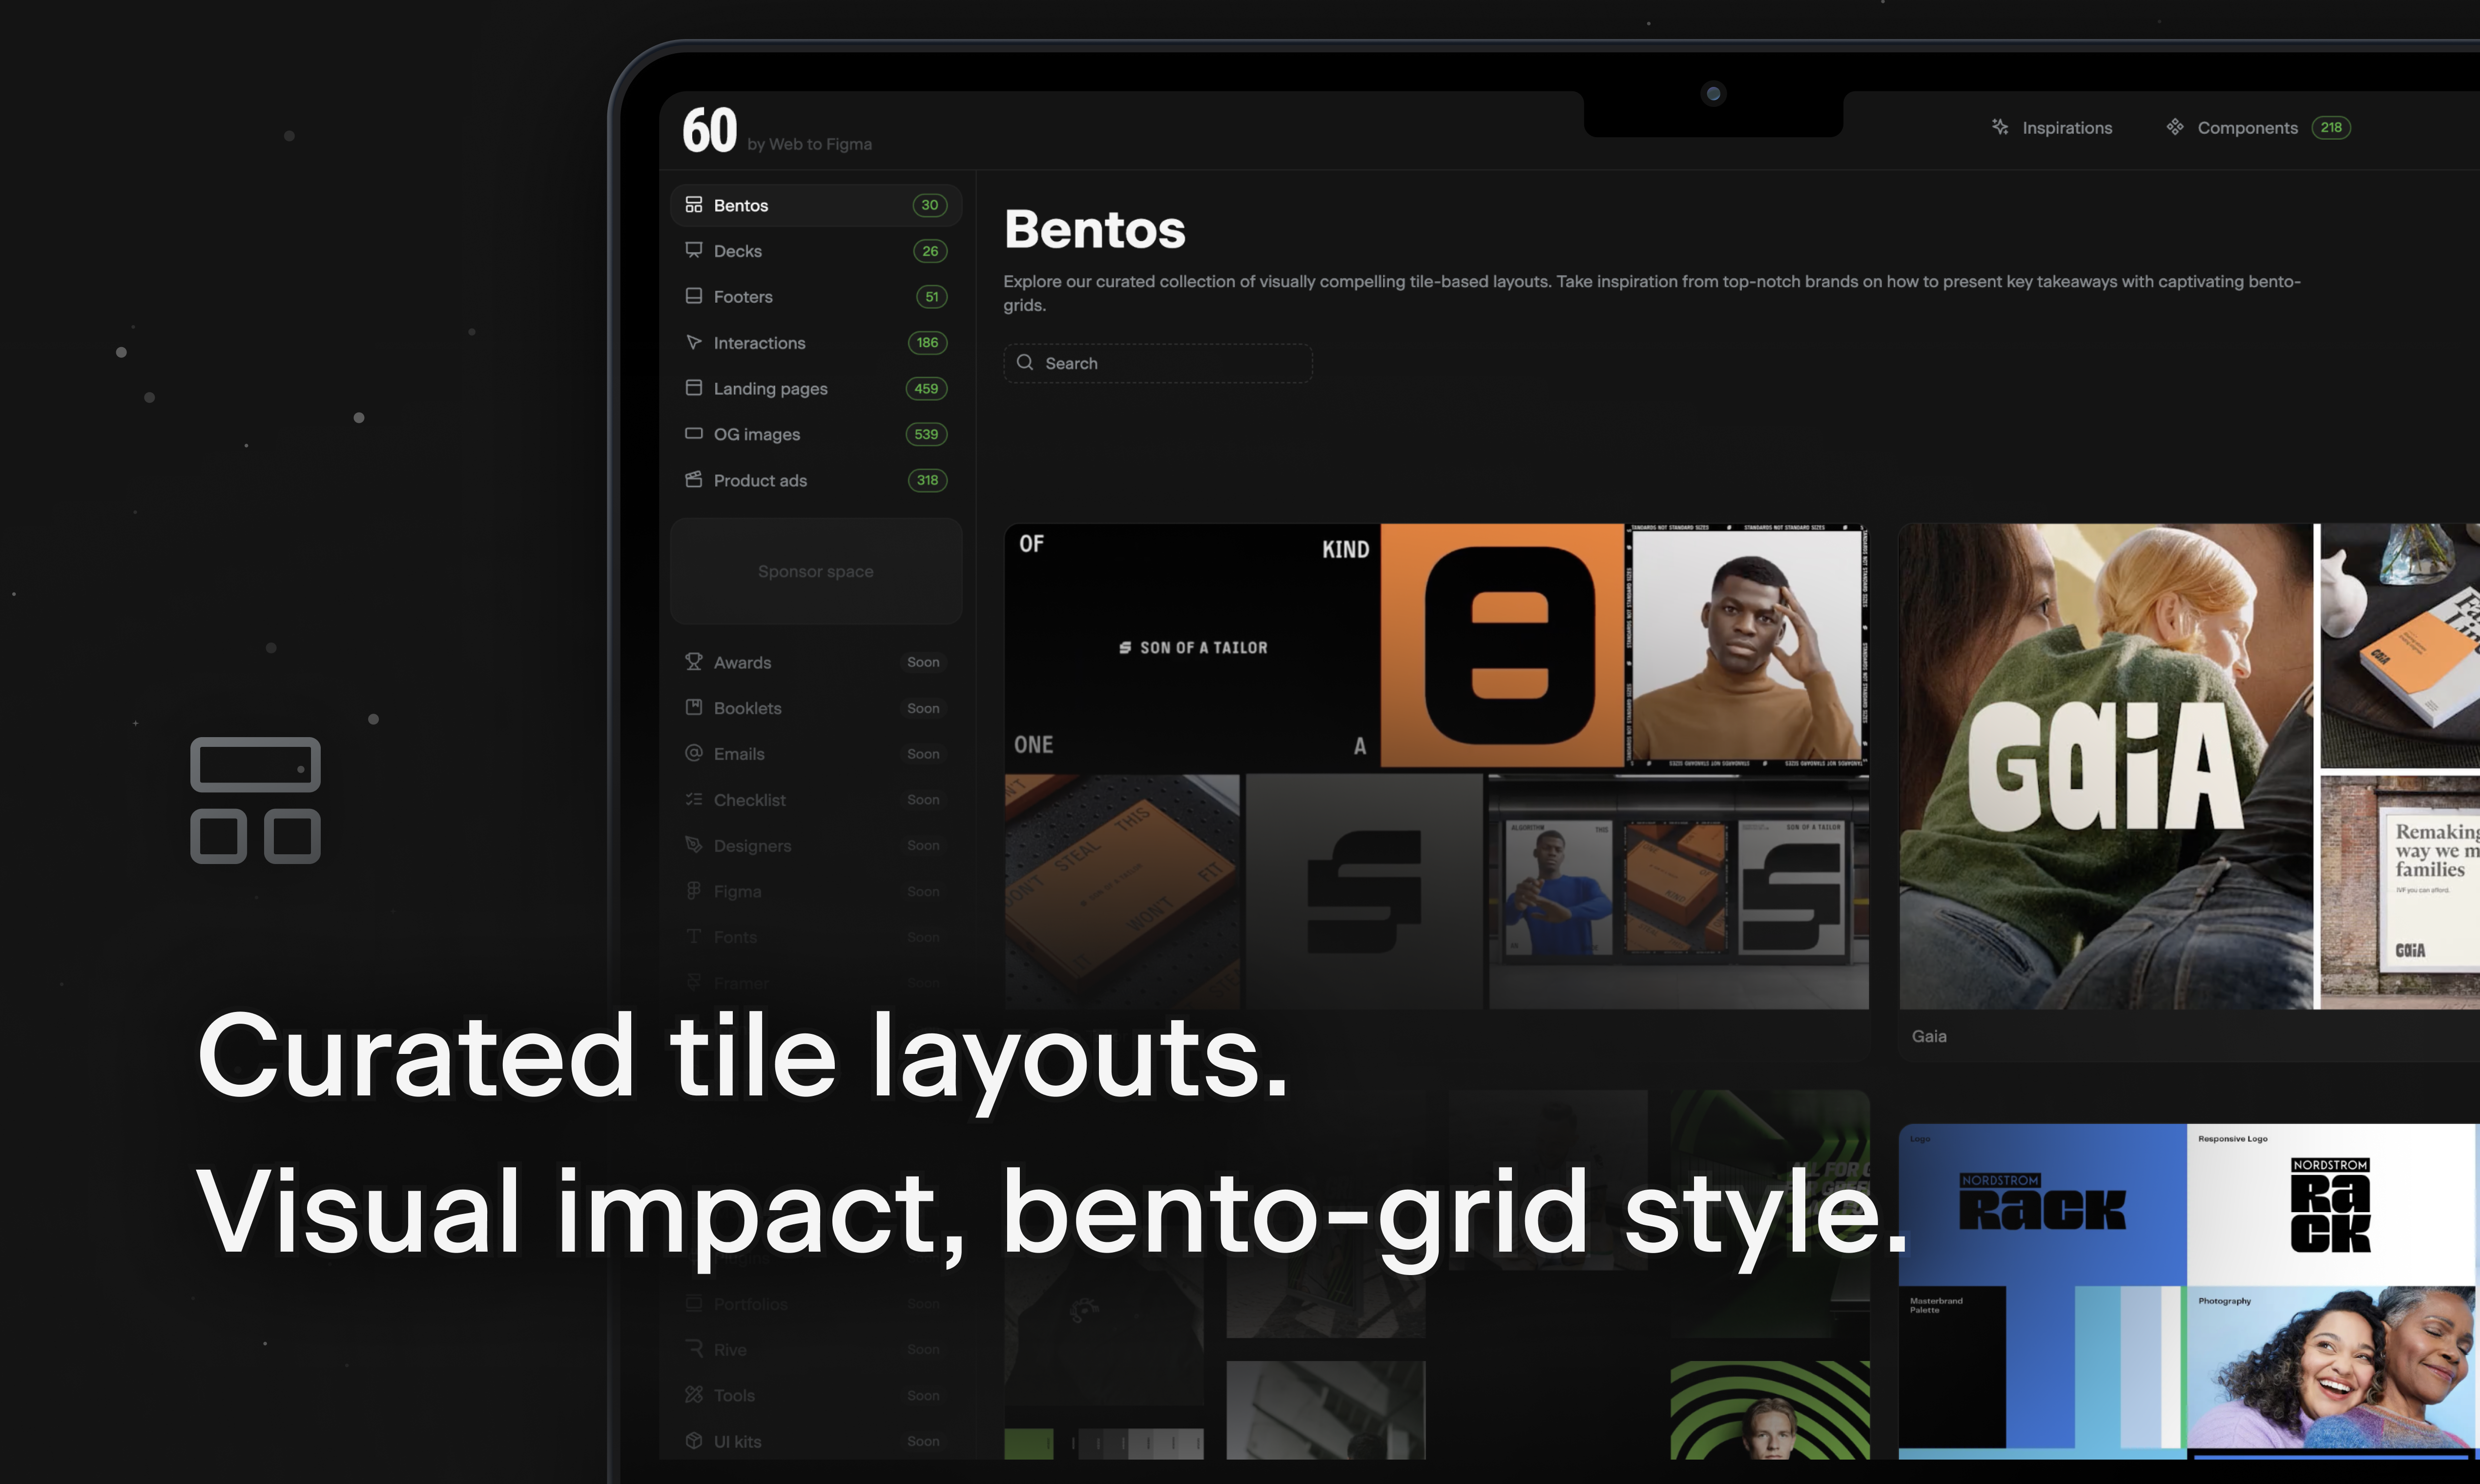Viewport: 2480px width, 1484px height.
Task: Open the Nordstrom Rack bento thumbnail
Action: (2189, 1291)
